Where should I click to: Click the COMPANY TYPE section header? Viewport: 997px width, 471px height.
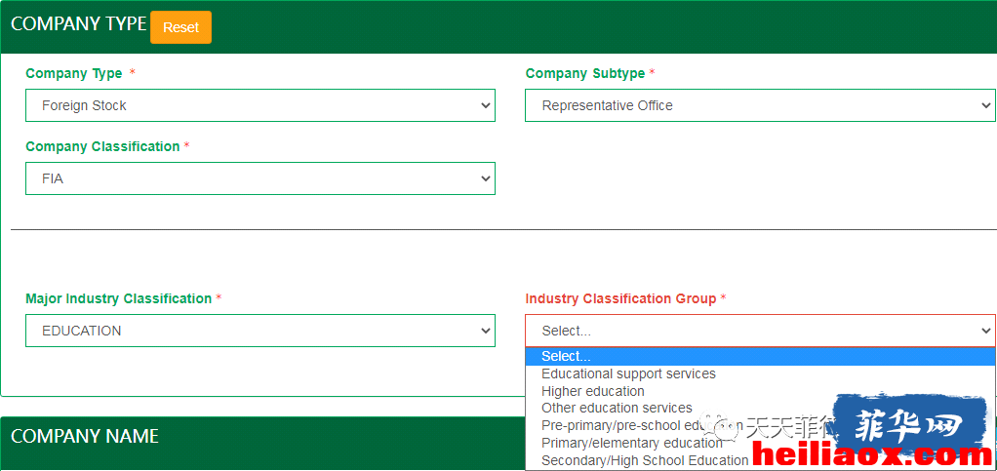pyautogui.click(x=79, y=23)
